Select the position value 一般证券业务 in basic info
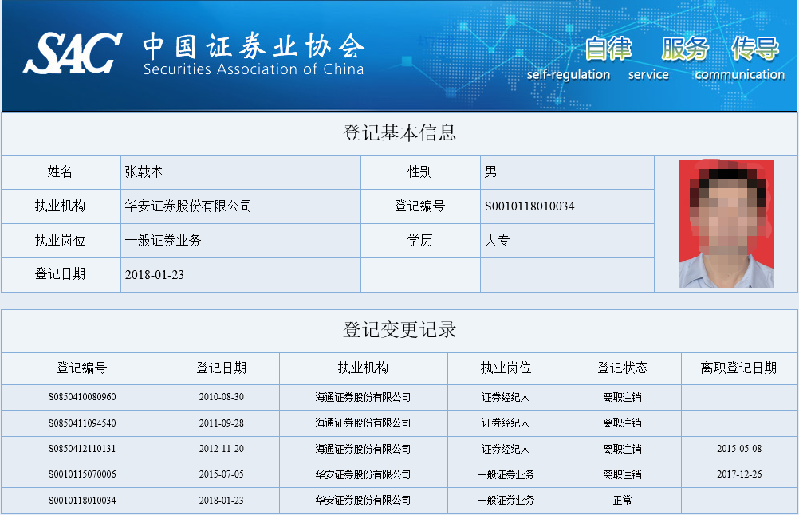 [163, 241]
